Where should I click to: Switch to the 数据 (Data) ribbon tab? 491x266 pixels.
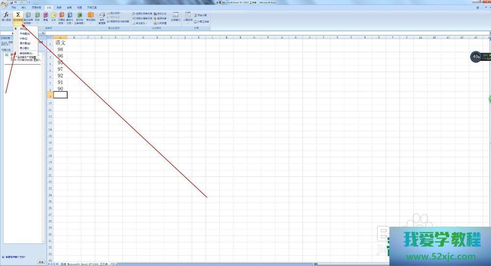(x=59, y=8)
